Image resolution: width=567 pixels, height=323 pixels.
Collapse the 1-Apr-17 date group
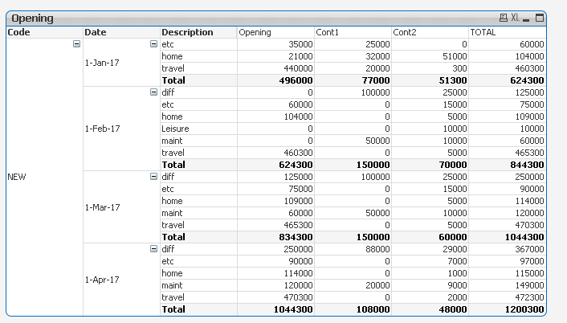tap(153, 249)
